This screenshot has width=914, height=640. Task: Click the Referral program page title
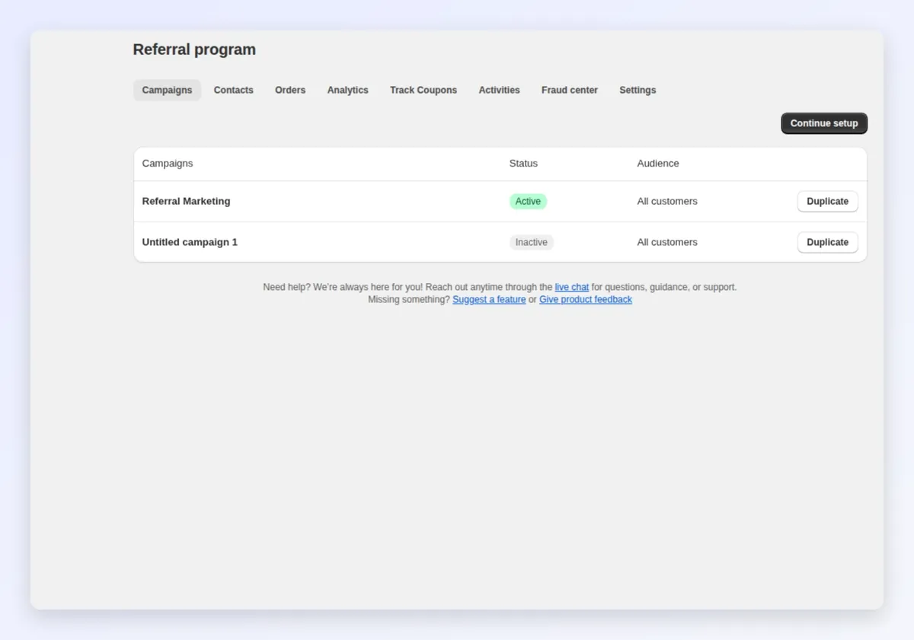[194, 49]
